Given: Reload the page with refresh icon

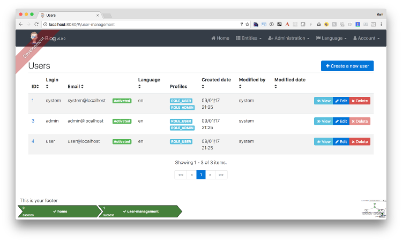Looking at the screenshot, I should pos(36,24).
